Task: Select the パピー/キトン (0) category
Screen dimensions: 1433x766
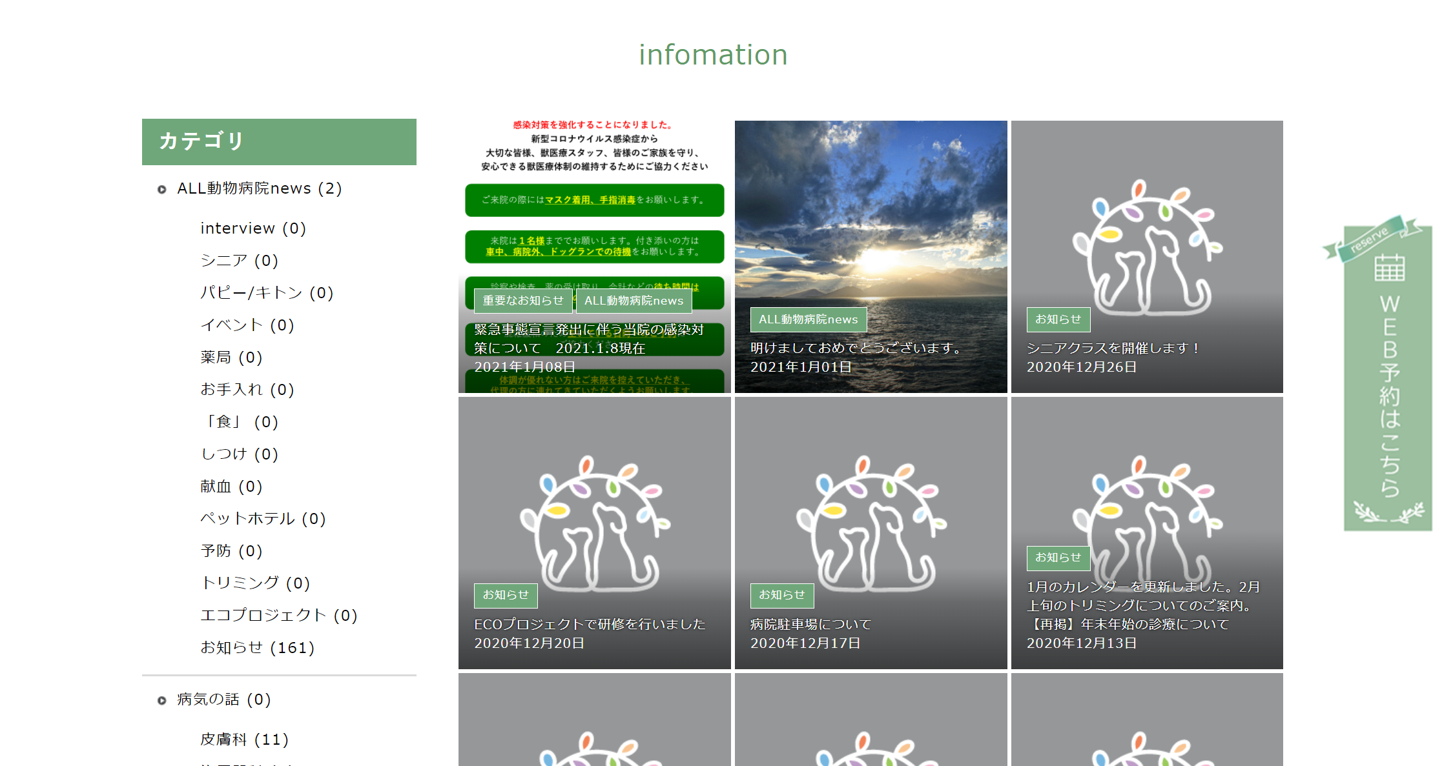Action: click(267, 293)
